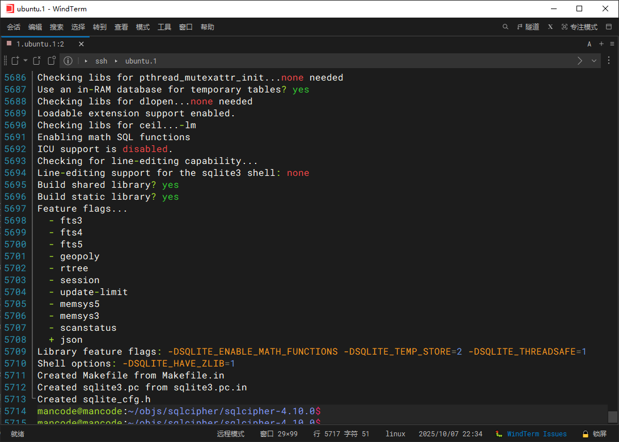Open the 会话 menu
Image resolution: width=619 pixels, height=442 pixels.
click(14, 27)
